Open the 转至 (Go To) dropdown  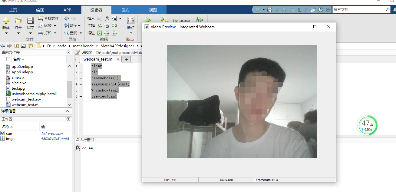[x=73, y=26]
